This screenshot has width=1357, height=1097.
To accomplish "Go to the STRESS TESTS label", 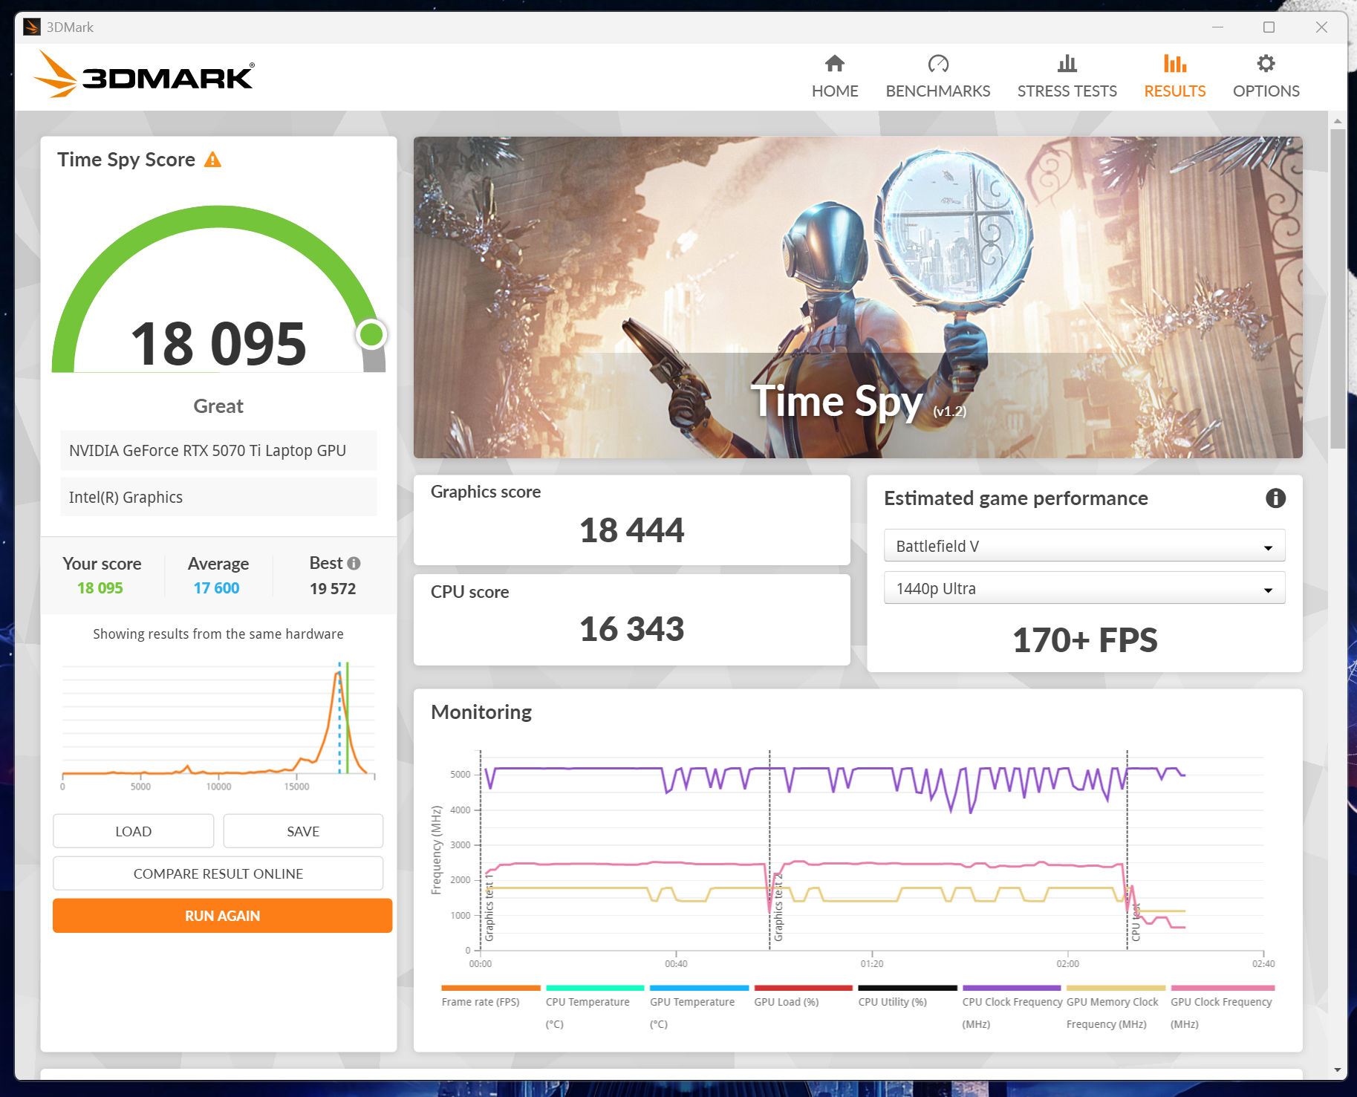I will click(1067, 91).
